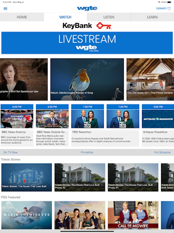Screen dimensions: 174x233
Task: Open Sanditon featured show
Action: point(80,215)
